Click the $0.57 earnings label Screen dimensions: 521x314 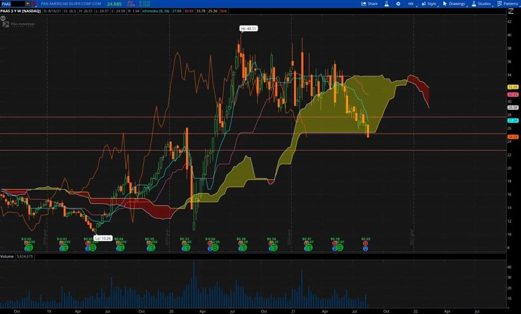[x=307, y=239]
